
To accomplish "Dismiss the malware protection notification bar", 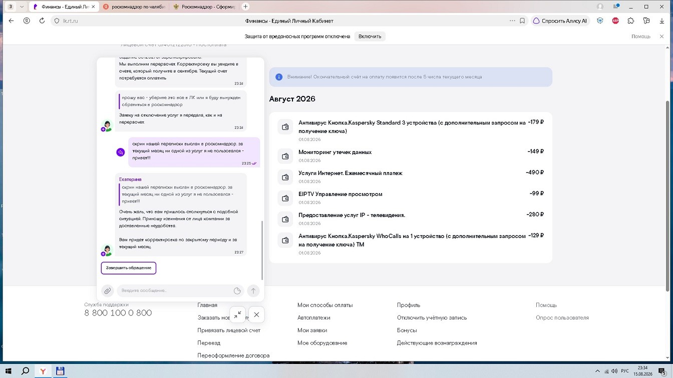I will pyautogui.click(x=661, y=36).
